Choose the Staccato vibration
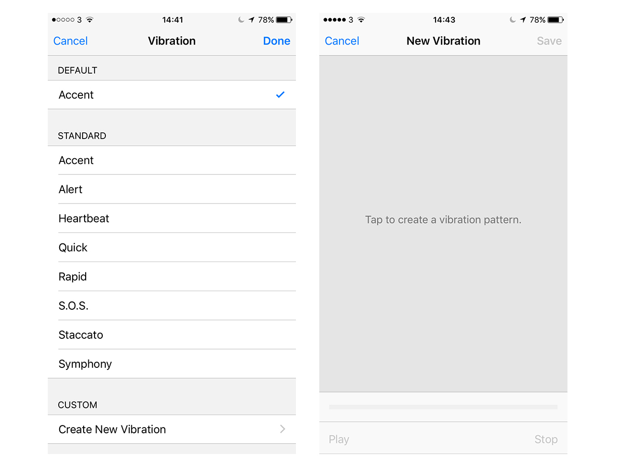Viewport: 623px width, 467px height. 172,335
